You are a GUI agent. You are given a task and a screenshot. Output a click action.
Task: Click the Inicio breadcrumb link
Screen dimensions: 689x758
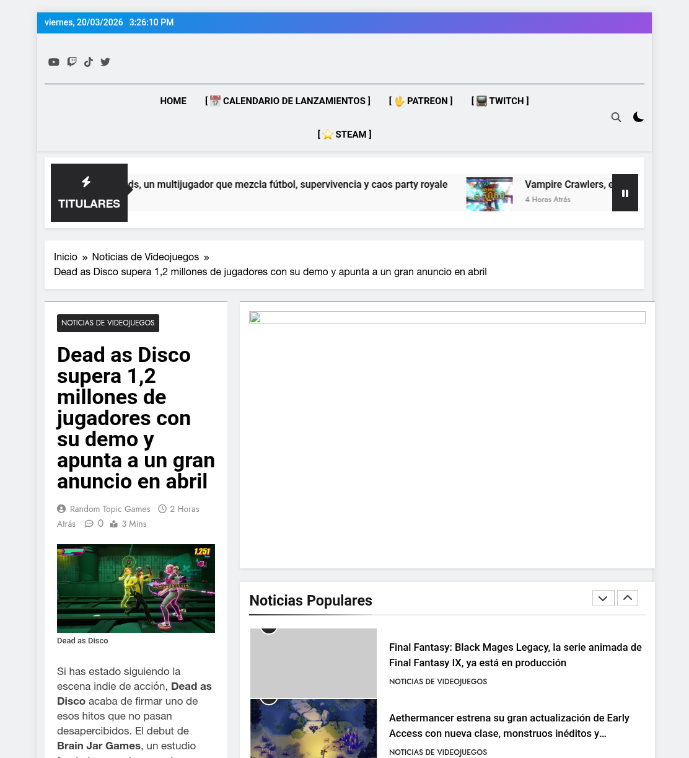pyautogui.click(x=66, y=257)
